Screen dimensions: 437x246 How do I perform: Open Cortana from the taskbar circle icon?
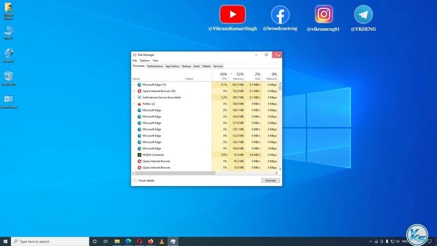94,241
